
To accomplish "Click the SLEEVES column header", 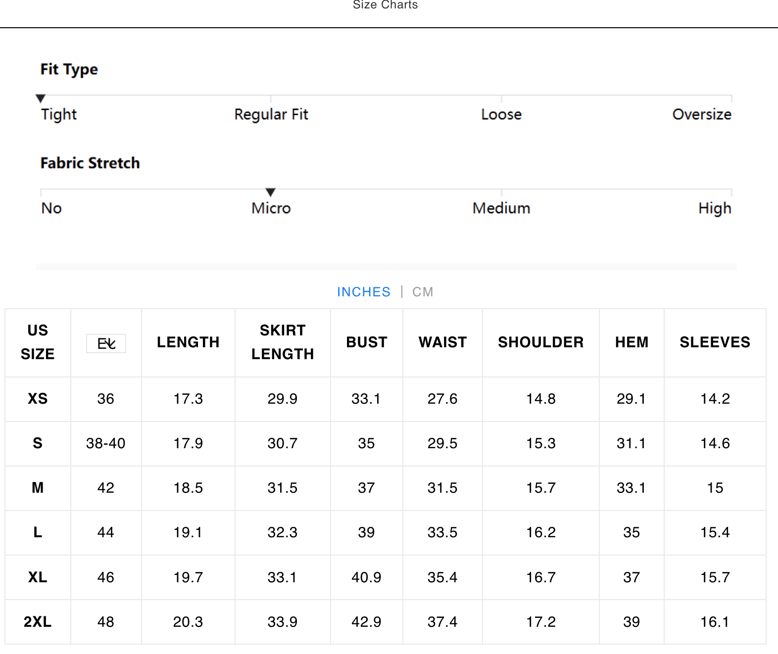I will click(x=715, y=342).
